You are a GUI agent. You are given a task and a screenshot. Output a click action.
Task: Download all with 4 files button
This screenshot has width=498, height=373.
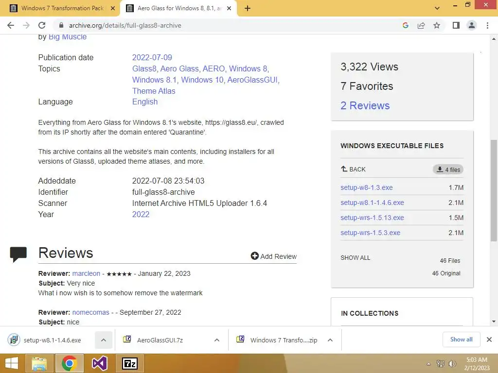click(448, 170)
